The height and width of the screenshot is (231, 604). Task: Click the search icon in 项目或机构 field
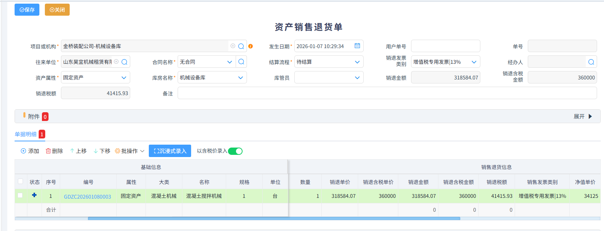point(241,46)
